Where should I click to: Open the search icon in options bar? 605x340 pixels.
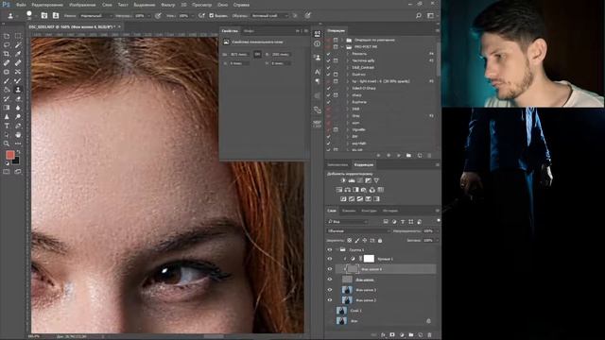pyautogui.click(x=419, y=16)
